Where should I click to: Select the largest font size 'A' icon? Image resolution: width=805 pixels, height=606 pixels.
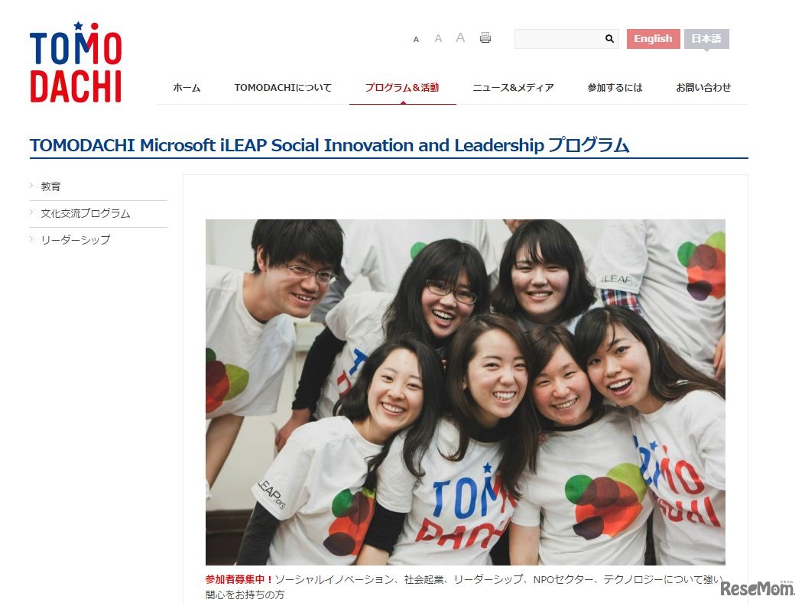coord(460,37)
